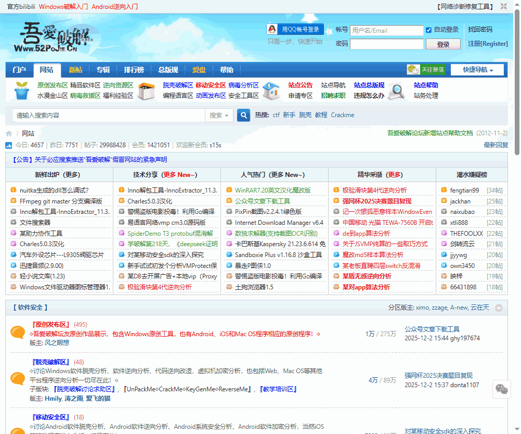
Task: Focus the 用户名/Email input field
Action: tap(386, 31)
